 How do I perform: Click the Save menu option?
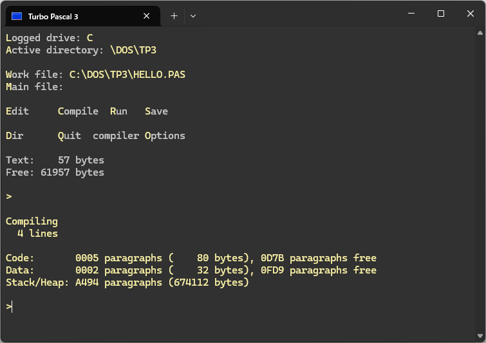(156, 111)
